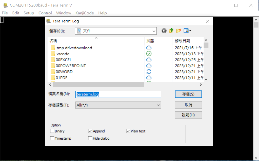Open the Setup menu
Screen dimensions: 259x161
[x=29, y=13]
